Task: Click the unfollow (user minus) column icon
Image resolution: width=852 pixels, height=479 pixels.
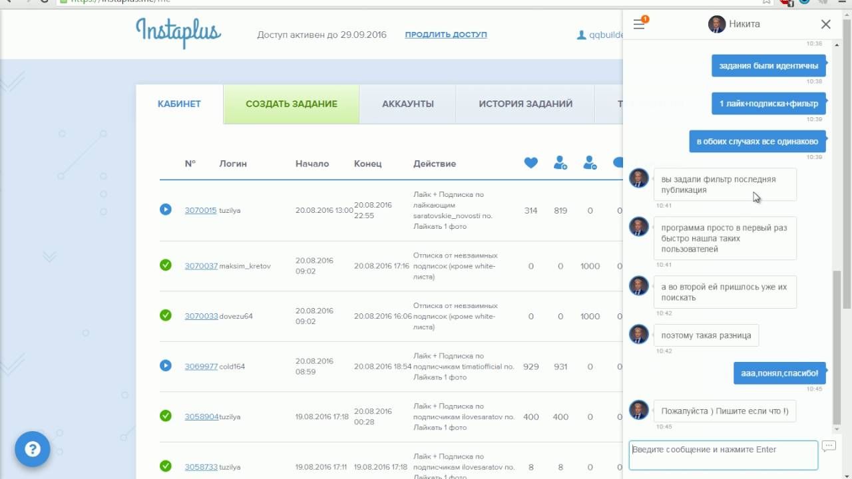Action: coord(590,163)
